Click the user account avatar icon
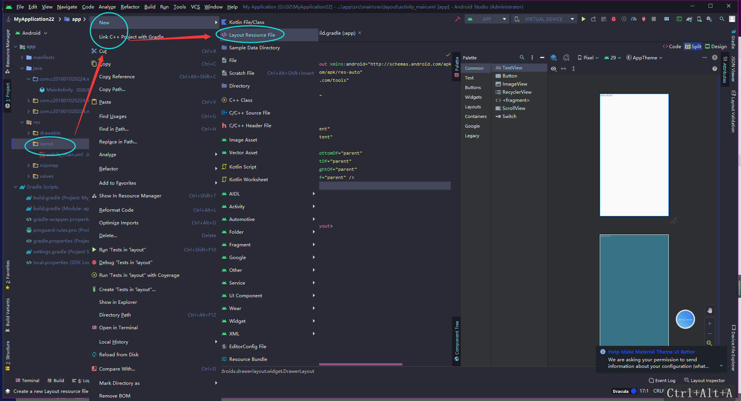The height and width of the screenshot is (401, 741). click(732, 19)
